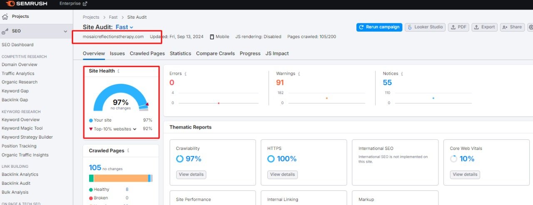The width and height of the screenshot is (533, 205).
Task: Click View details under Crawlability
Action: [x=191, y=175]
